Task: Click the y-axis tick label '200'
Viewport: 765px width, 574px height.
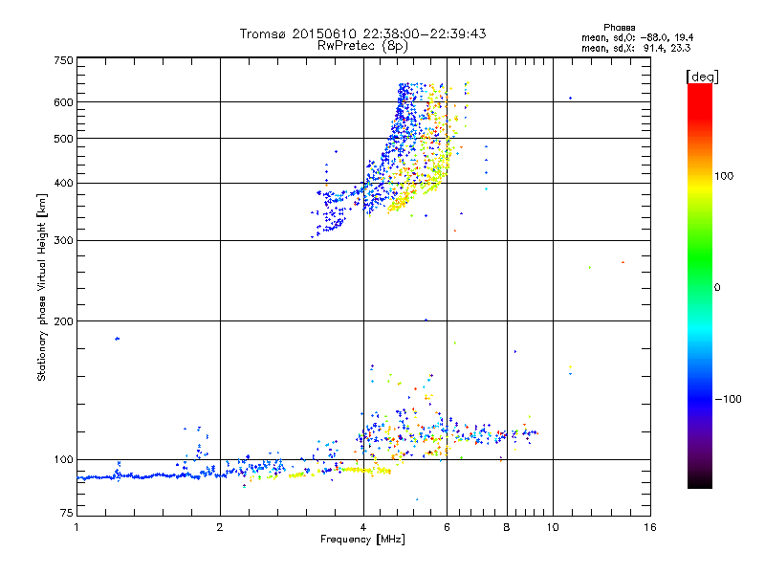Action: 63,321
